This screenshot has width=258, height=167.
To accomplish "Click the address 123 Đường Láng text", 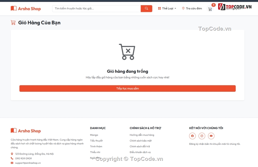I will [x=34, y=154].
